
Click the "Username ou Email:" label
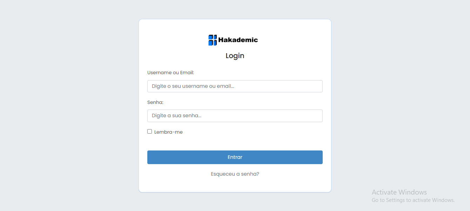point(170,73)
